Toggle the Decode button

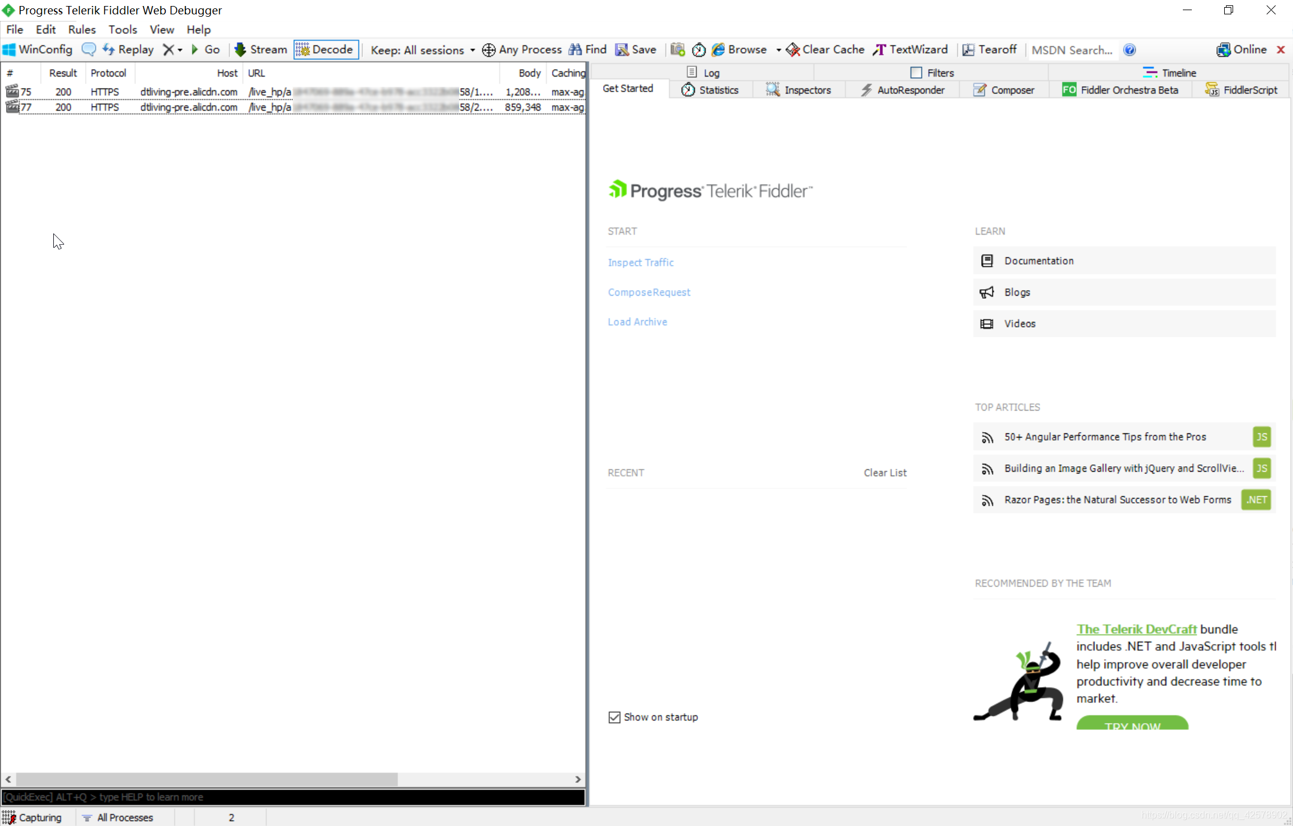(326, 50)
